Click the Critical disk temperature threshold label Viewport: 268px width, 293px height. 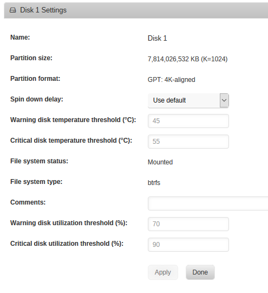71,141
